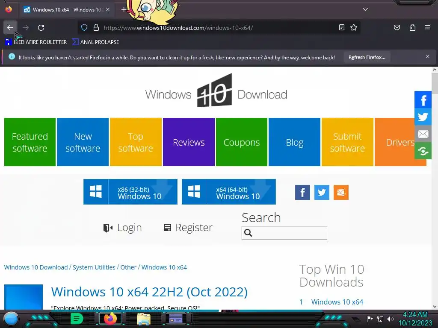Open the second bookmarks toolbar bookmark
The width and height of the screenshot is (438, 328).
[x=95, y=42]
